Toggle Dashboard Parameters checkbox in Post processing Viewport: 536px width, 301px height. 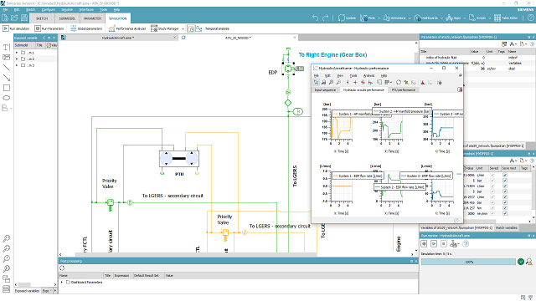pyautogui.click(x=68, y=283)
